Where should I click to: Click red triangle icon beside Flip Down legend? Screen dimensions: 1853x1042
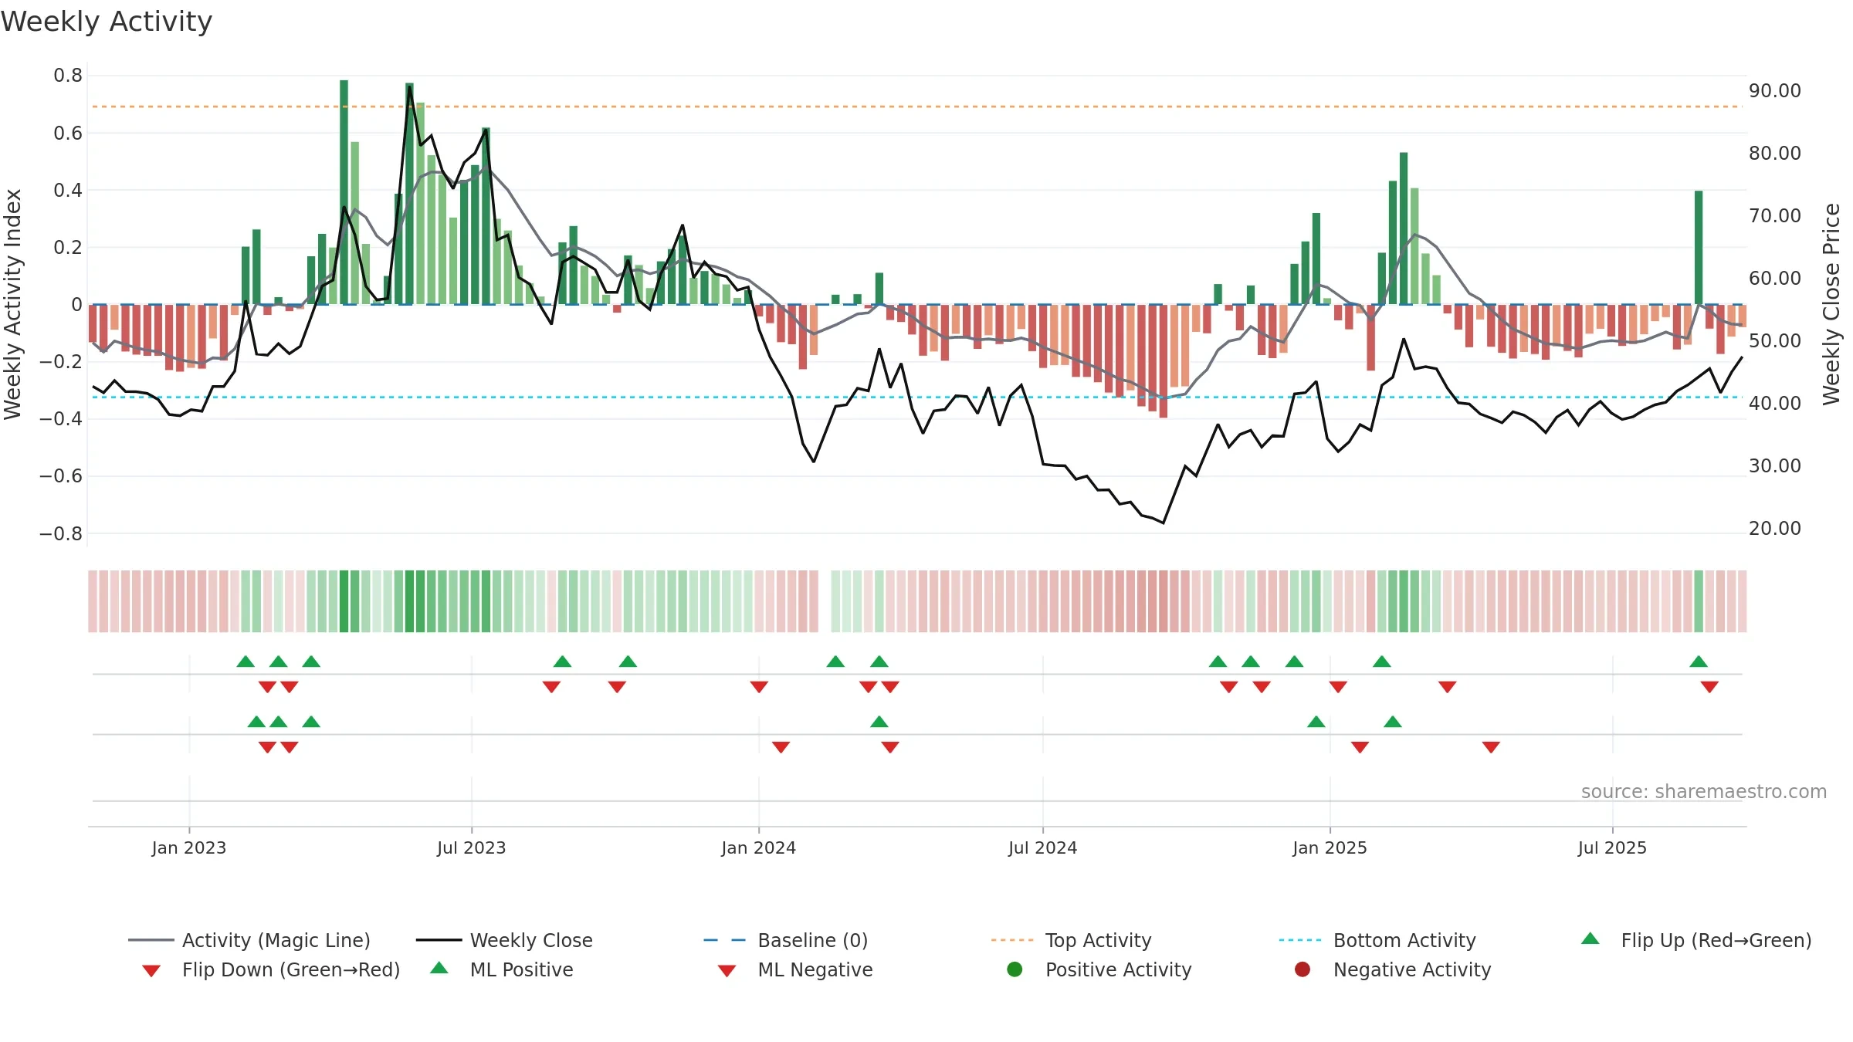tap(151, 971)
